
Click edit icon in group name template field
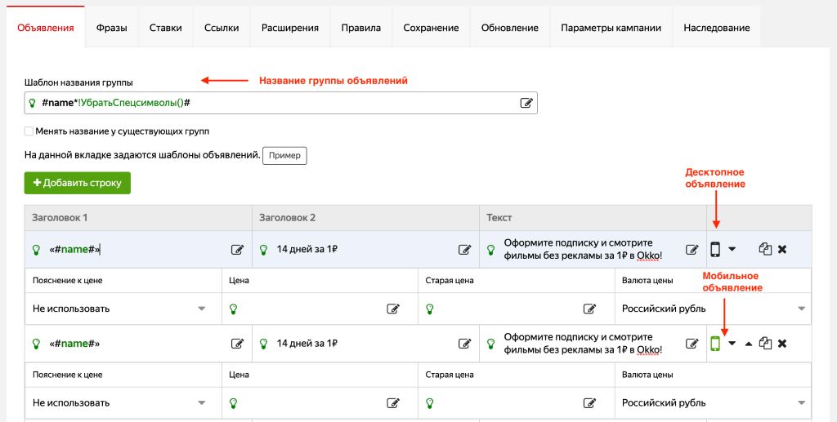[526, 103]
